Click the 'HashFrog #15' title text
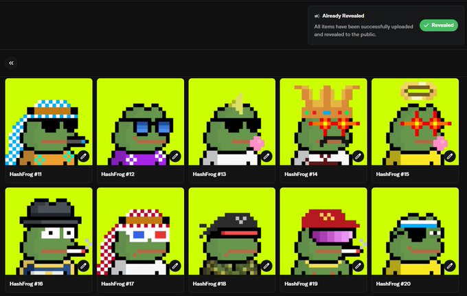The width and height of the screenshot is (467, 296). tap(393, 174)
